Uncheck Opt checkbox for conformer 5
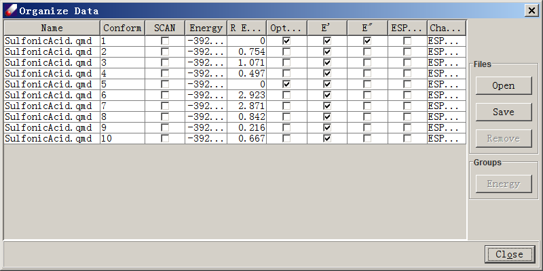 286,85
